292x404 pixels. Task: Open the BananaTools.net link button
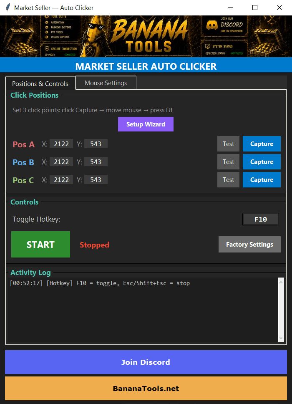(x=146, y=388)
